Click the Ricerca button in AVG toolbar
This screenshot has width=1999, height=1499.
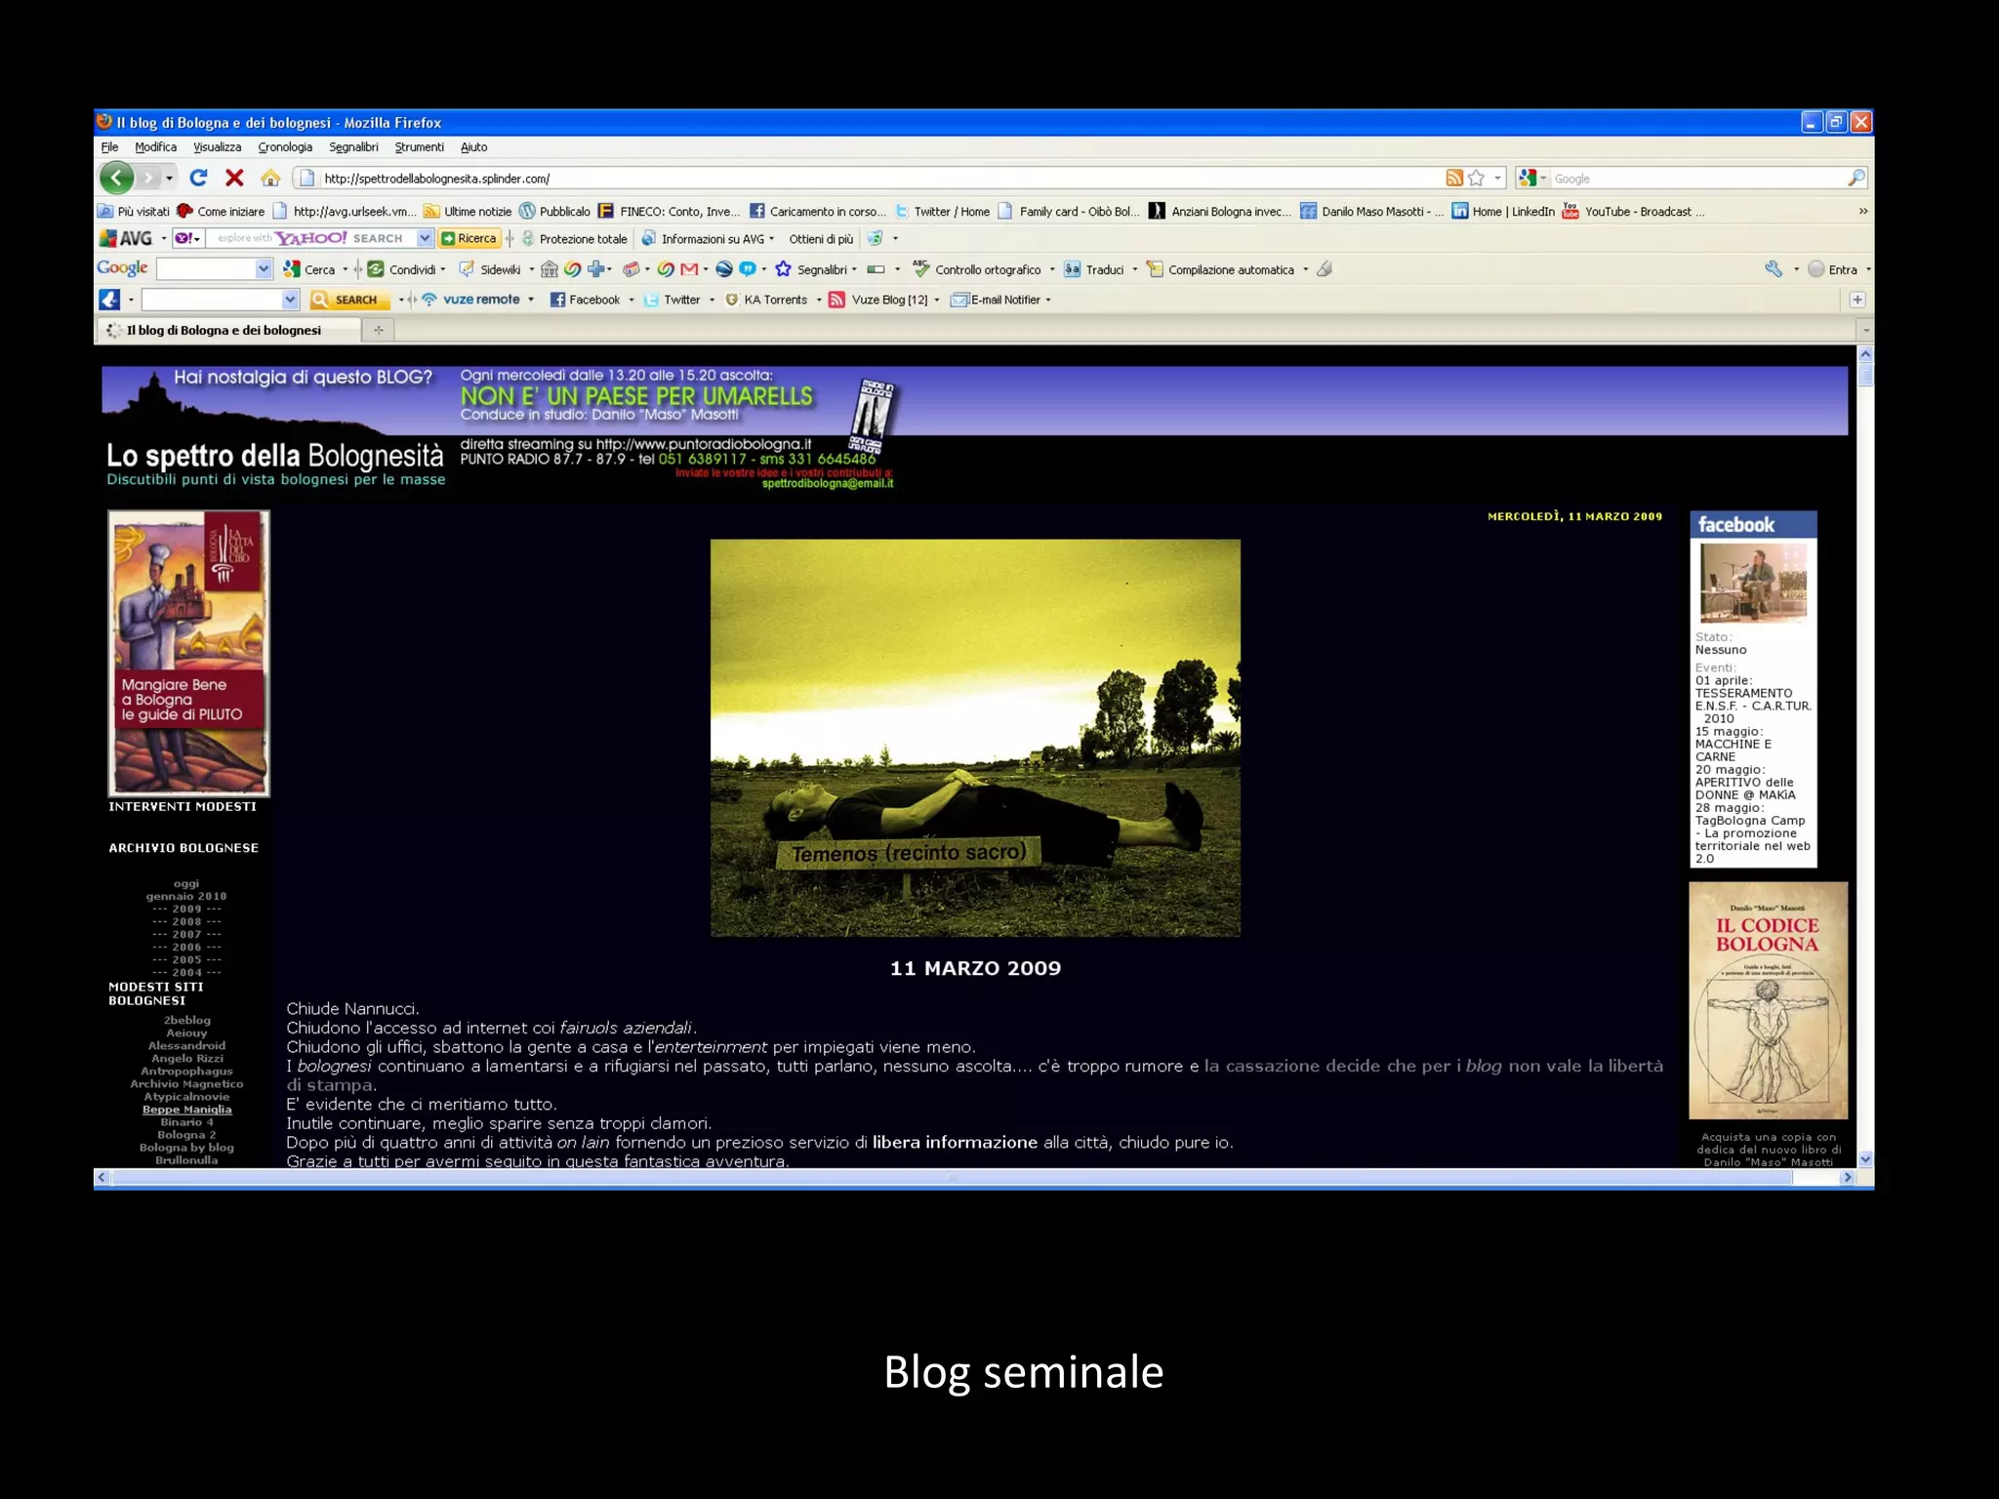[469, 238]
